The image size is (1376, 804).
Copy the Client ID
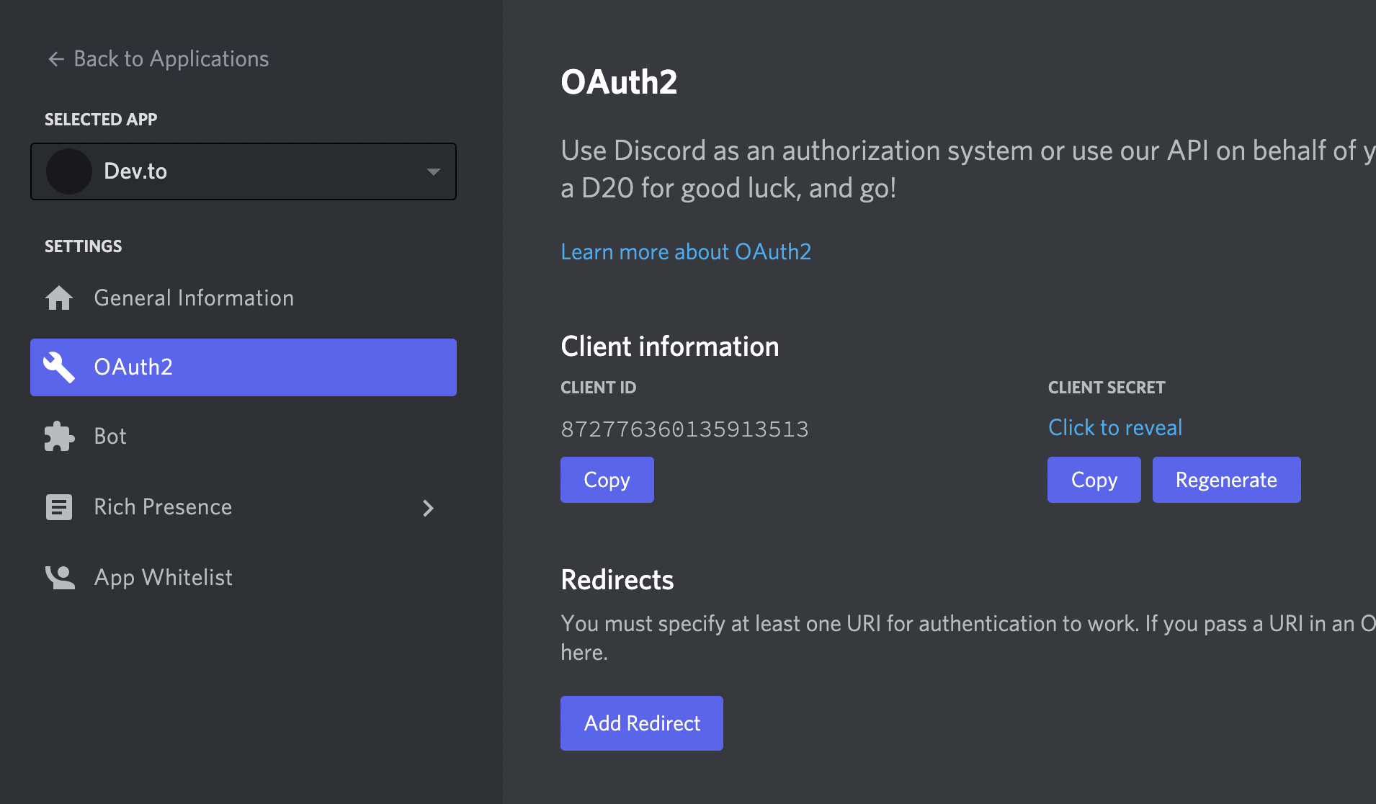pyautogui.click(x=607, y=480)
